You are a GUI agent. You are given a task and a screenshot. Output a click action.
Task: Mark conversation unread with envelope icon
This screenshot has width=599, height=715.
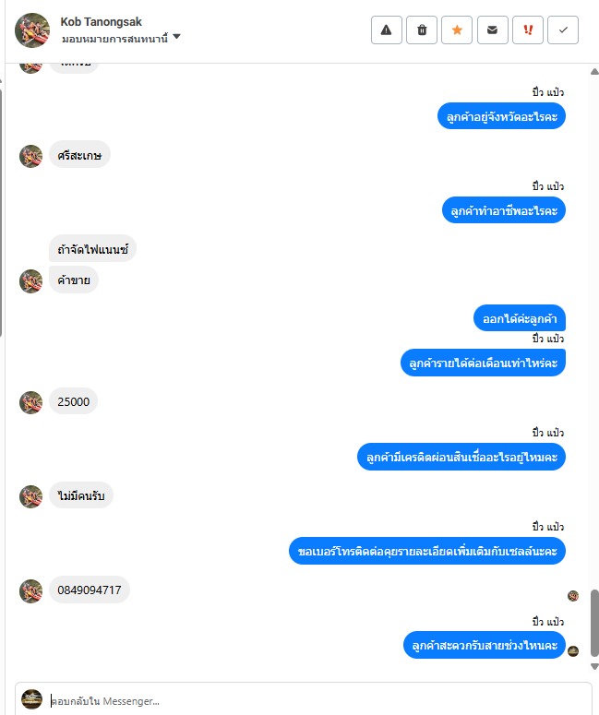[492, 30]
